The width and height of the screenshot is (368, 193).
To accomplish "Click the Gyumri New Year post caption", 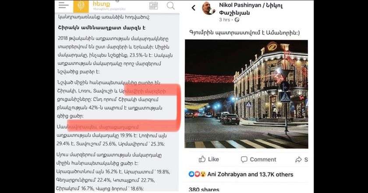I will tap(244, 32).
